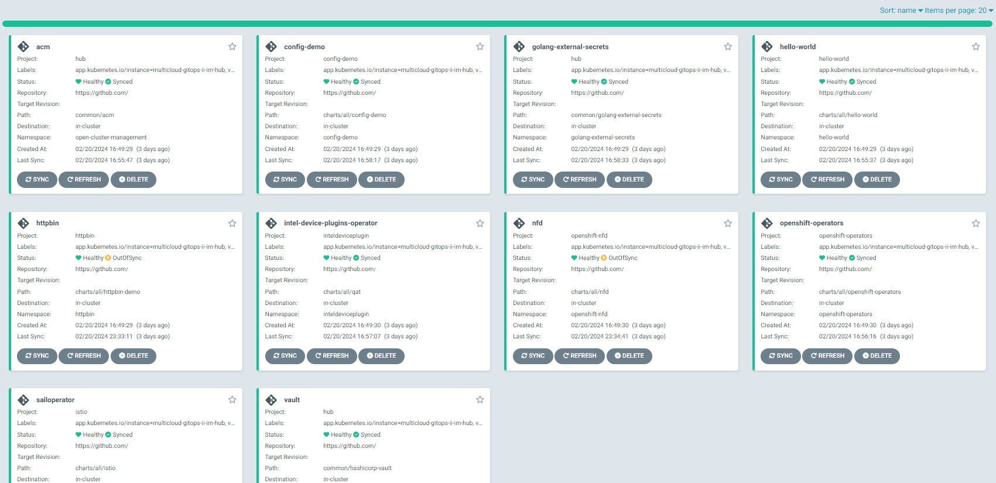
Task: Click the openshift-operators application icon
Action: pos(767,223)
